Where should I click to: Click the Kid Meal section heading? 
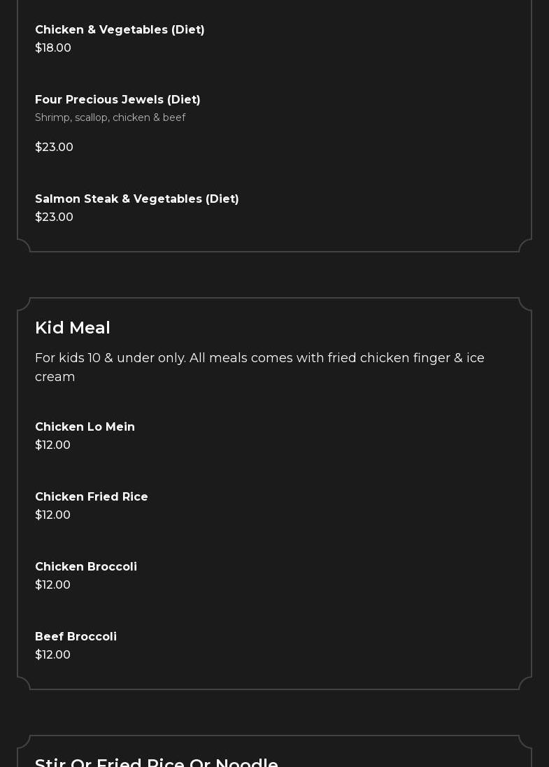tap(73, 328)
